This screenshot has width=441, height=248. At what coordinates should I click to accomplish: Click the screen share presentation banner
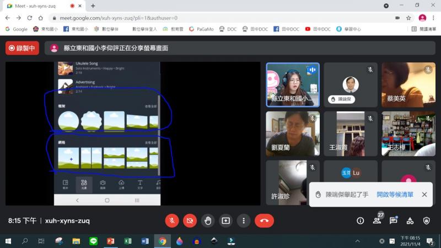pos(240,48)
